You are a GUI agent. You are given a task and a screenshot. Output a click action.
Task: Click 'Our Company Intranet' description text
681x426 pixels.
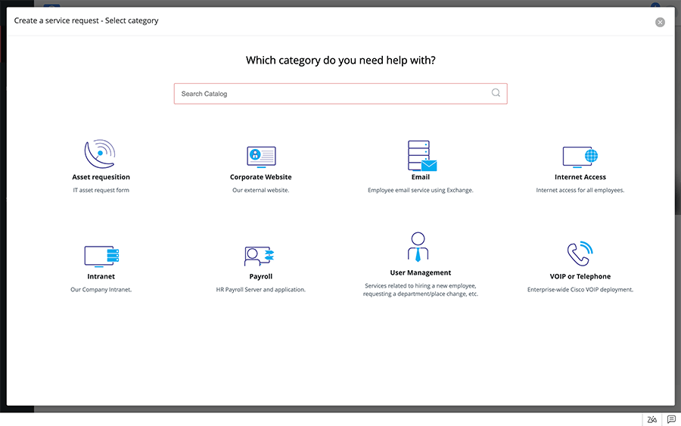pyautogui.click(x=101, y=290)
